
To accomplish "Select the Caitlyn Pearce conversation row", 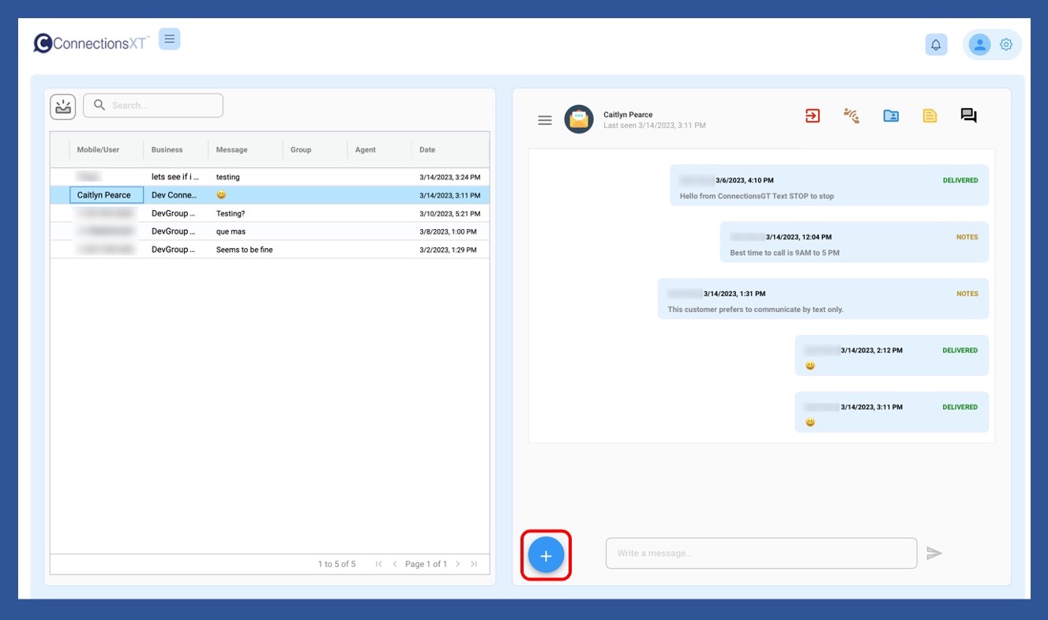I will pyautogui.click(x=105, y=195).
